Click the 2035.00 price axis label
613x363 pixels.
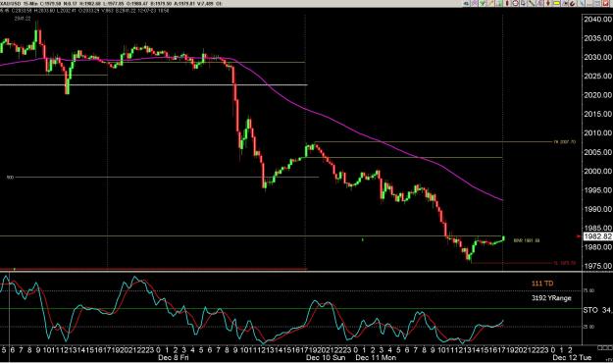(x=597, y=38)
